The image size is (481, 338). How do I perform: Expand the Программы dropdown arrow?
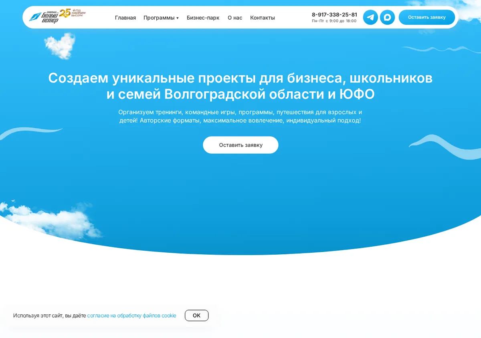pos(178,18)
